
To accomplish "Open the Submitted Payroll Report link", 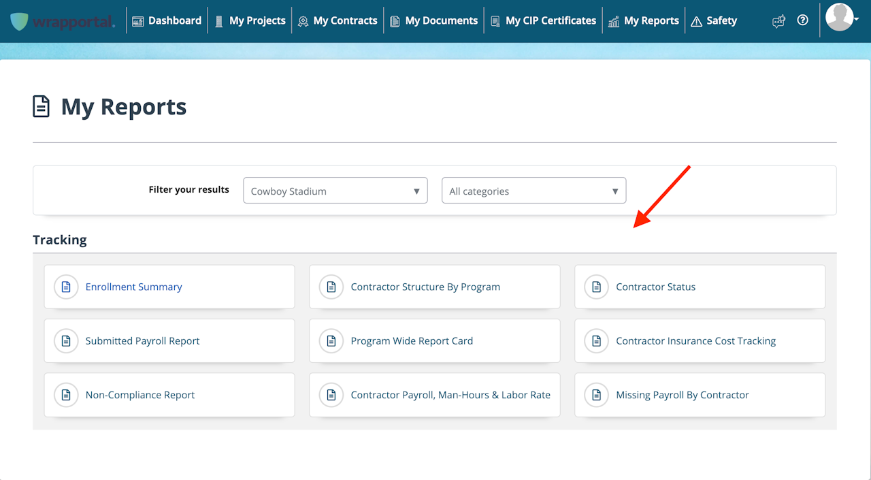I will [142, 341].
